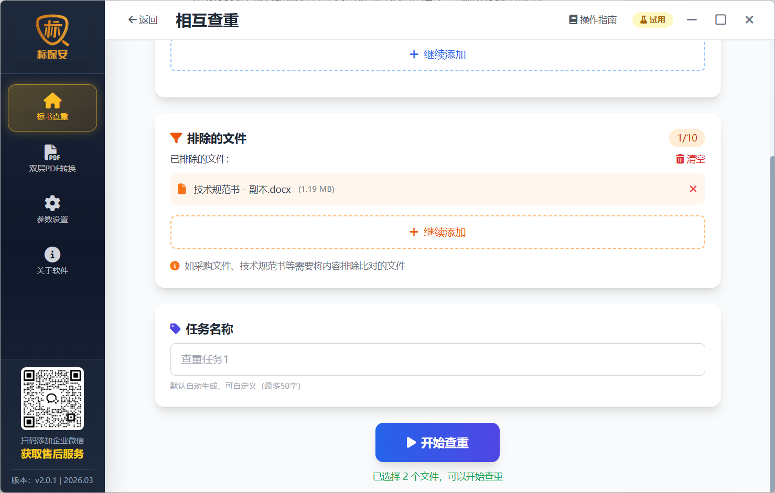775x493 pixels.
Task: Focus the 任务名称 input field
Action: pos(438,359)
